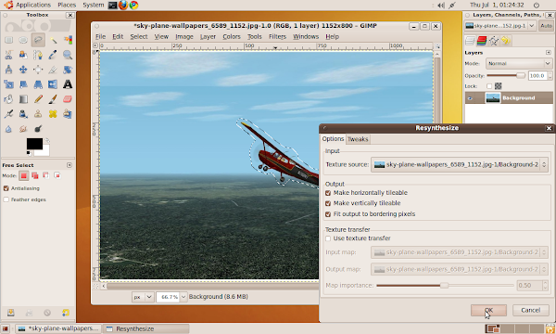Select the Ink tool
Image resolution: width=556 pixels, height=334 pixels.
[23, 114]
